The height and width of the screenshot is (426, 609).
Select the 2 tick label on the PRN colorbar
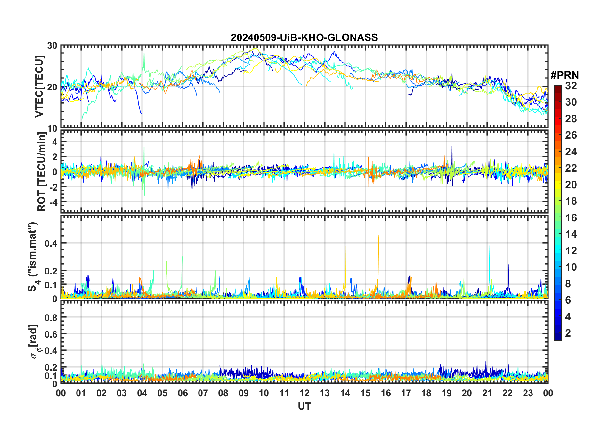pos(568,333)
